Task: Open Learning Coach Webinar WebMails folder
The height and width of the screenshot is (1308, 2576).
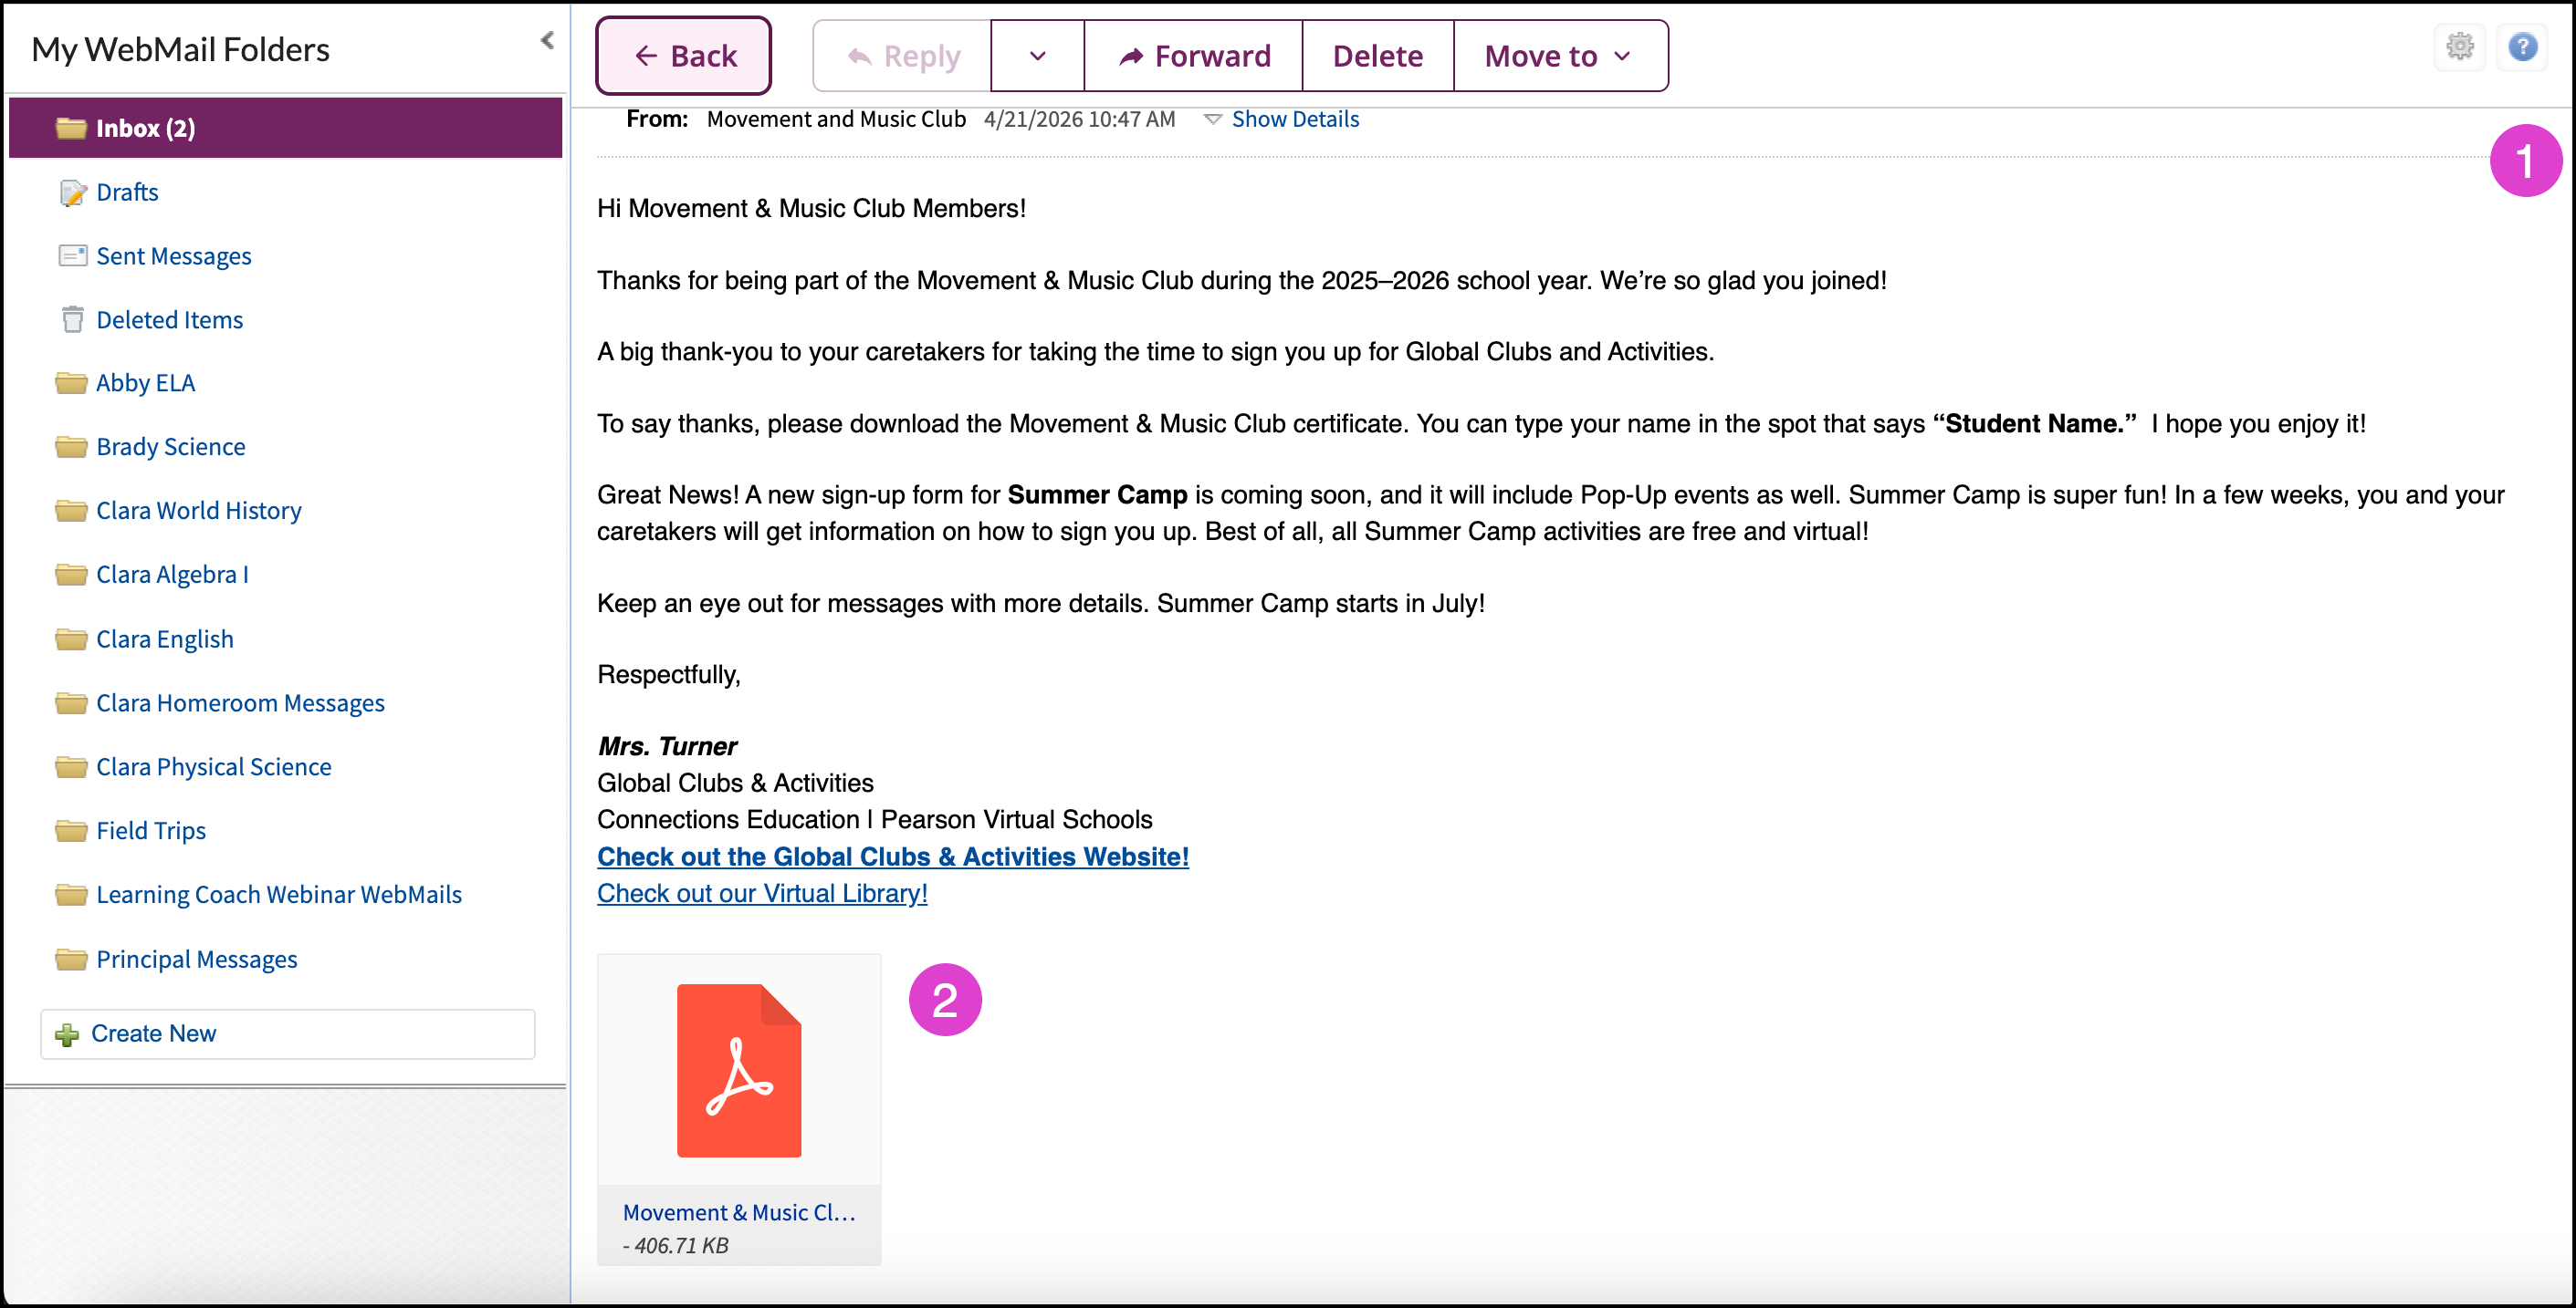Action: [279, 894]
